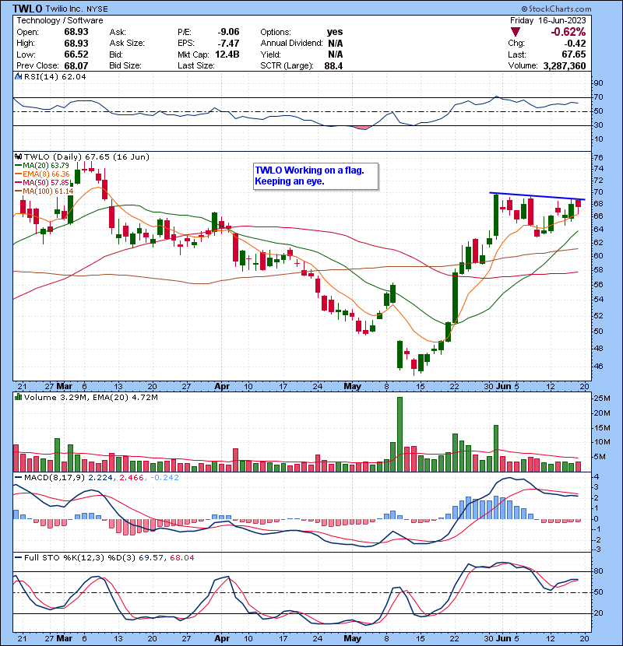Click the Last Size label
Screen dimensions: 623x646
click(195, 66)
